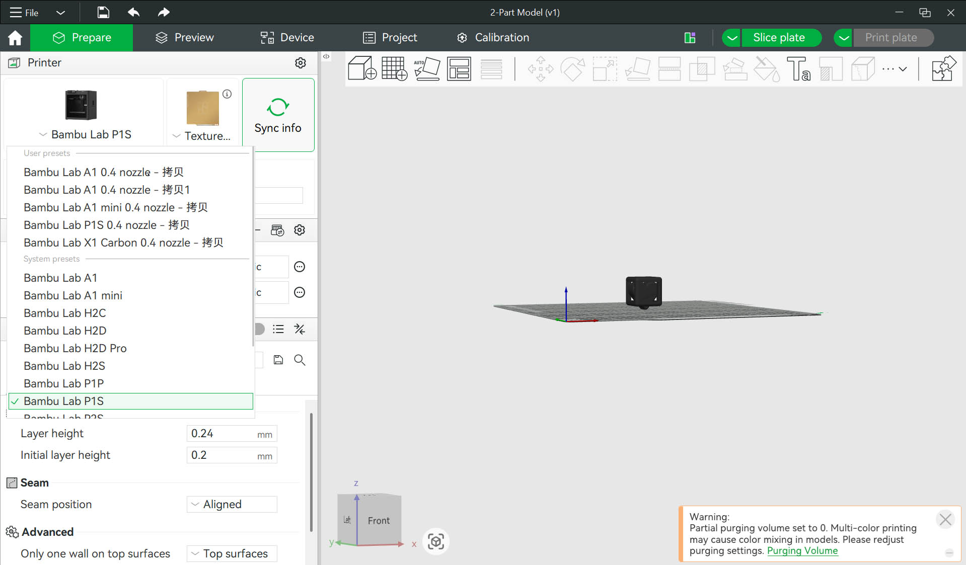The height and width of the screenshot is (565, 966).
Task: Open the Texture plate type dropdown
Action: [201, 136]
